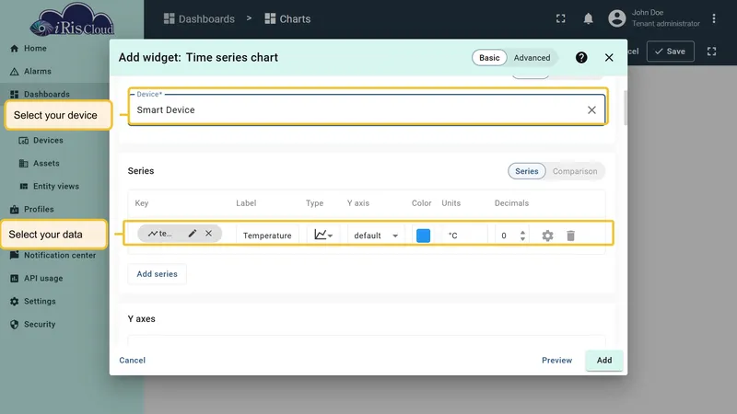
Task: Click the Save button in header
Action: tap(671, 52)
